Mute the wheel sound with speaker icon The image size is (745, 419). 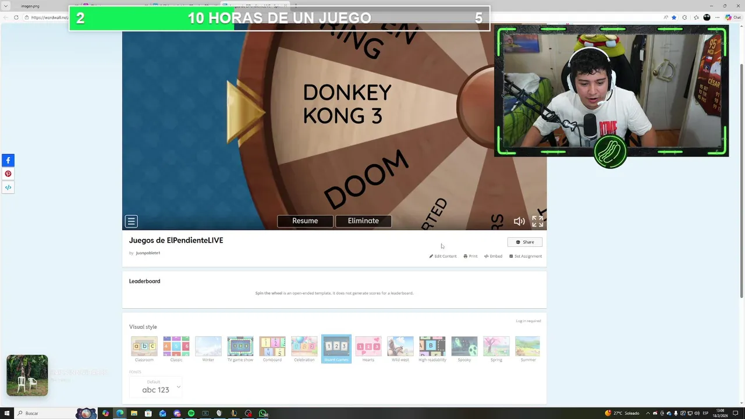(x=519, y=221)
